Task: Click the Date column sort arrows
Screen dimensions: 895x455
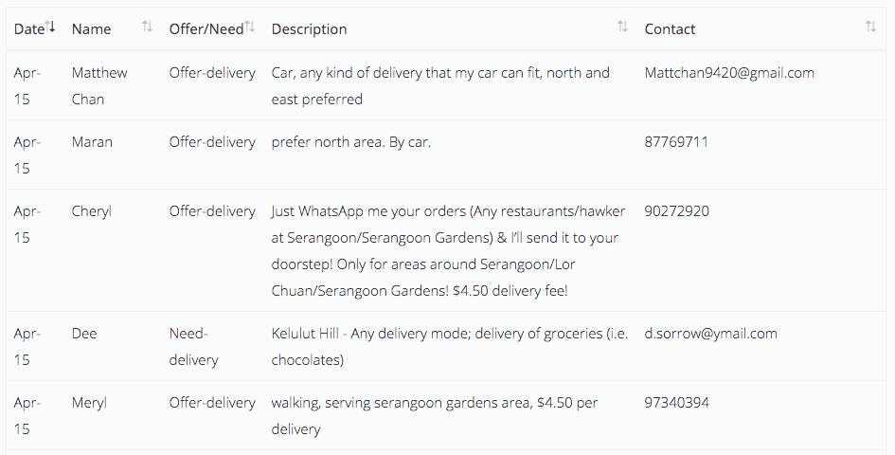Action: pos(50,27)
